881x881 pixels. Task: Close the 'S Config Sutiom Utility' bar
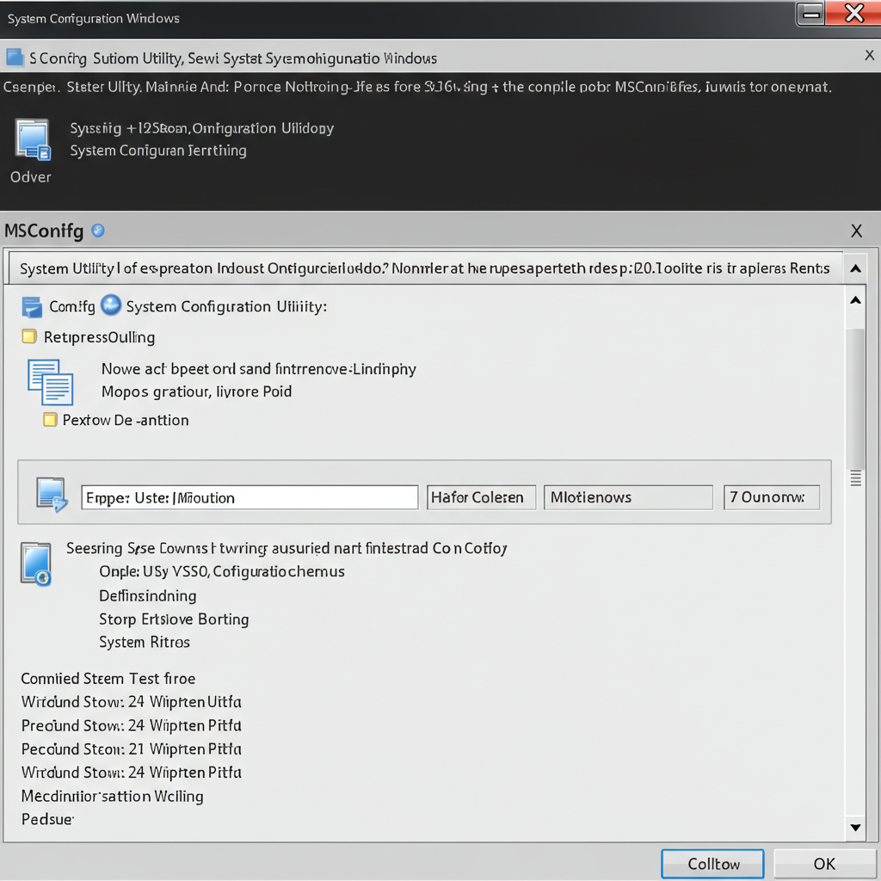(x=869, y=55)
